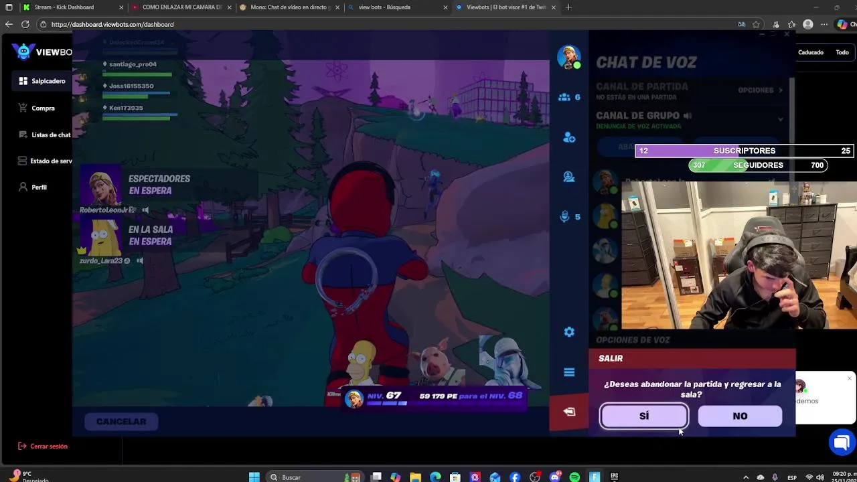Select the Todo filter tab

[842, 52]
